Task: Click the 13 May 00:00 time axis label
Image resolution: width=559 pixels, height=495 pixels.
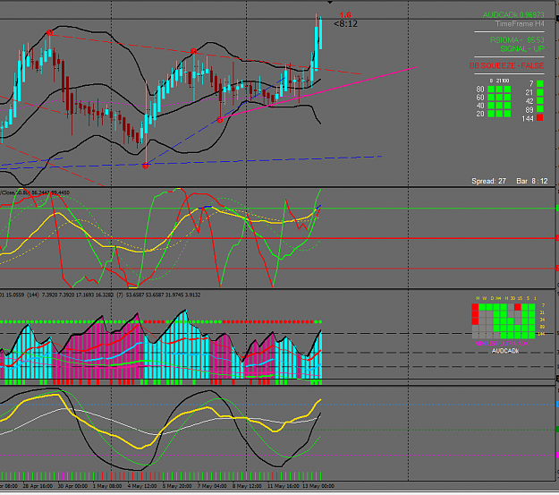Action: tap(318, 486)
